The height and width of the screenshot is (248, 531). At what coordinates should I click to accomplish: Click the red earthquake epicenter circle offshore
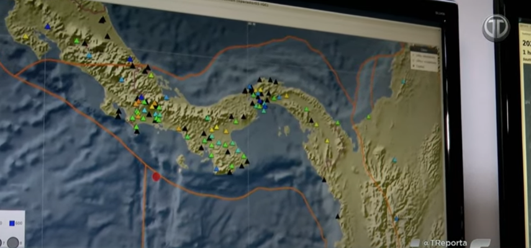pyautogui.click(x=156, y=176)
